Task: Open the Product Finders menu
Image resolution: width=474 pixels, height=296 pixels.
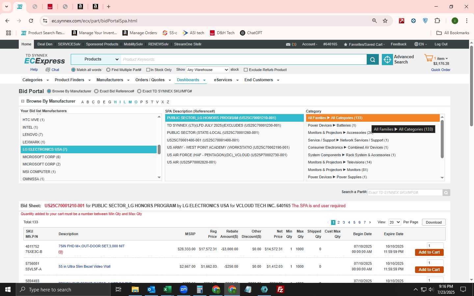Action: pyautogui.click(x=72, y=80)
